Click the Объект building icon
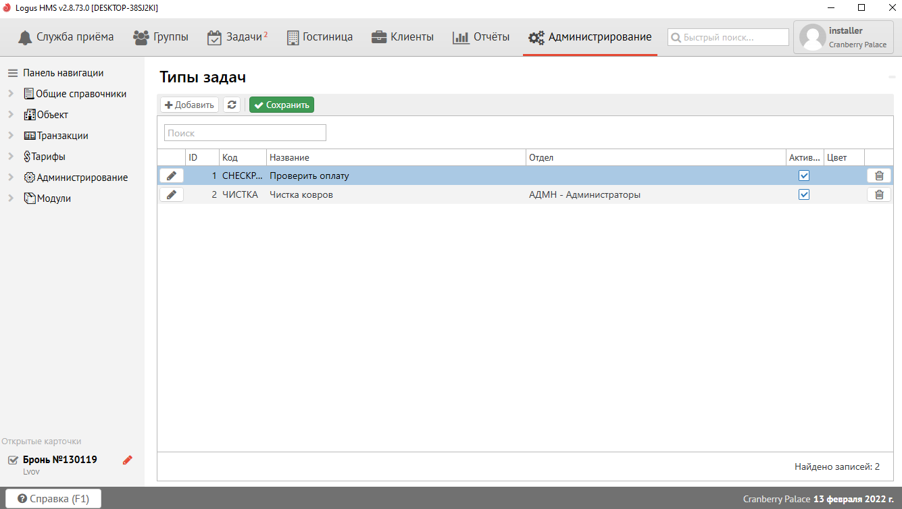 [29, 115]
